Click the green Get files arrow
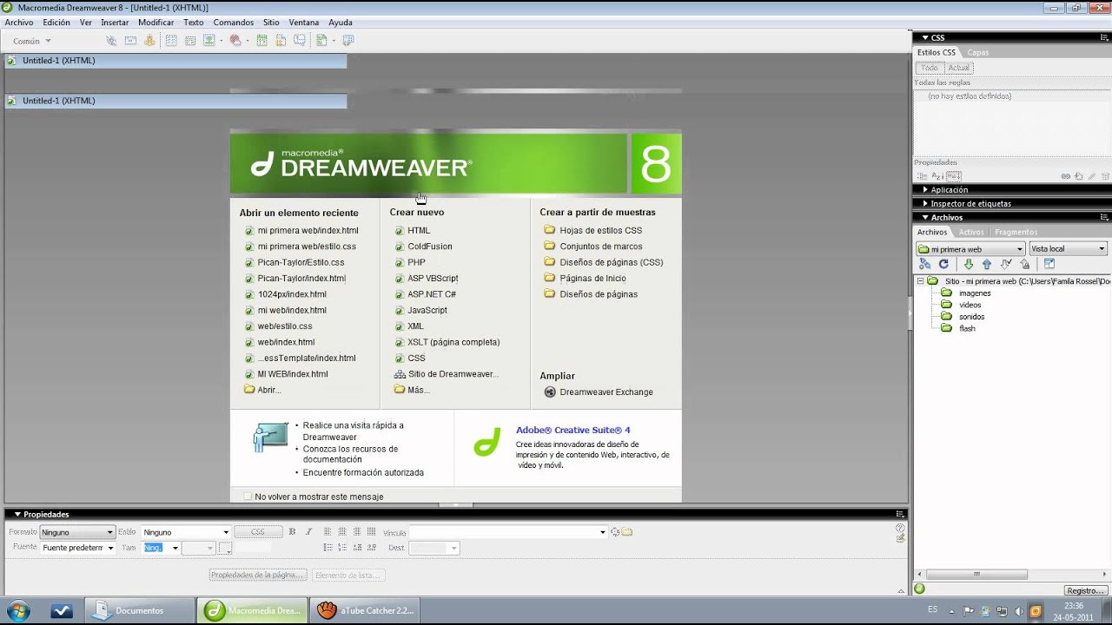Screen dimensions: 1112x625 pyautogui.click(x=969, y=264)
